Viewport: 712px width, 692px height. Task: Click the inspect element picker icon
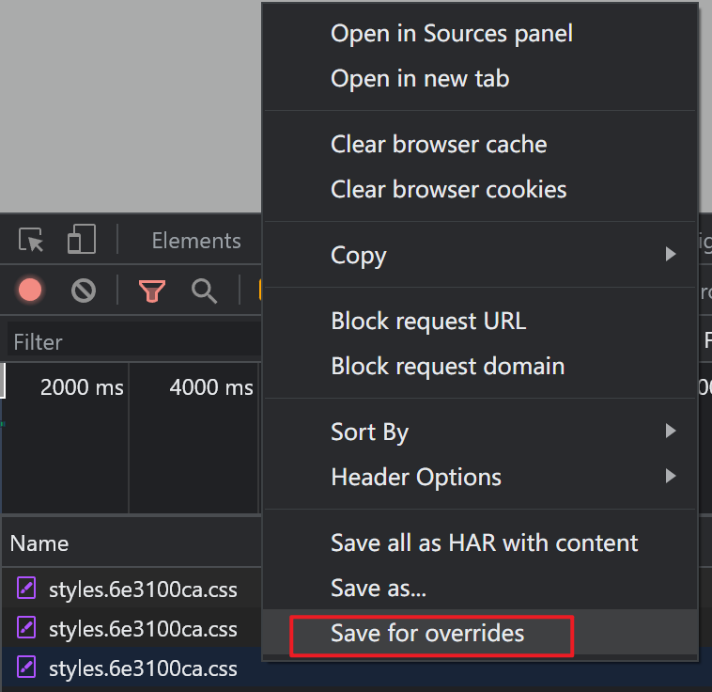(32, 241)
